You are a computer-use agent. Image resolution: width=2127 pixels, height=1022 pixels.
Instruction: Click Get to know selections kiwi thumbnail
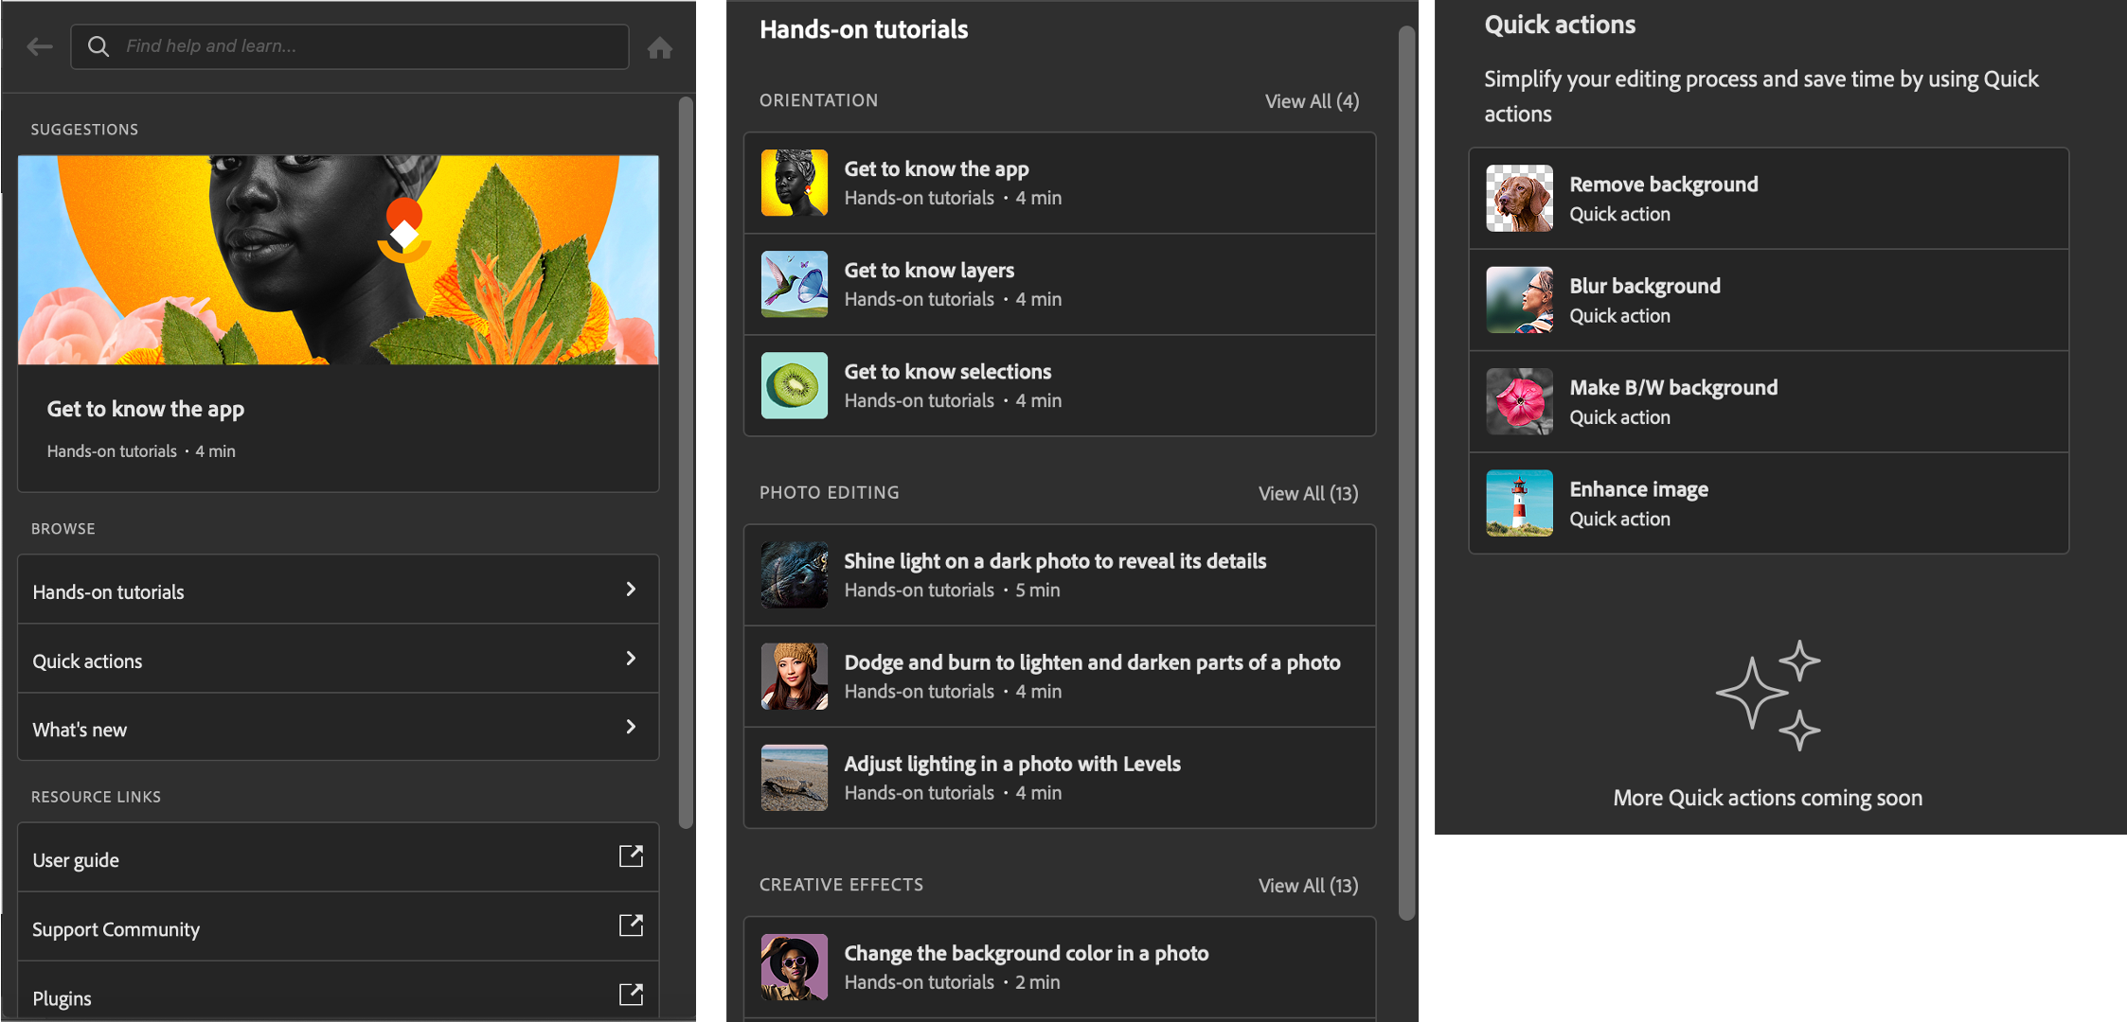(x=795, y=386)
